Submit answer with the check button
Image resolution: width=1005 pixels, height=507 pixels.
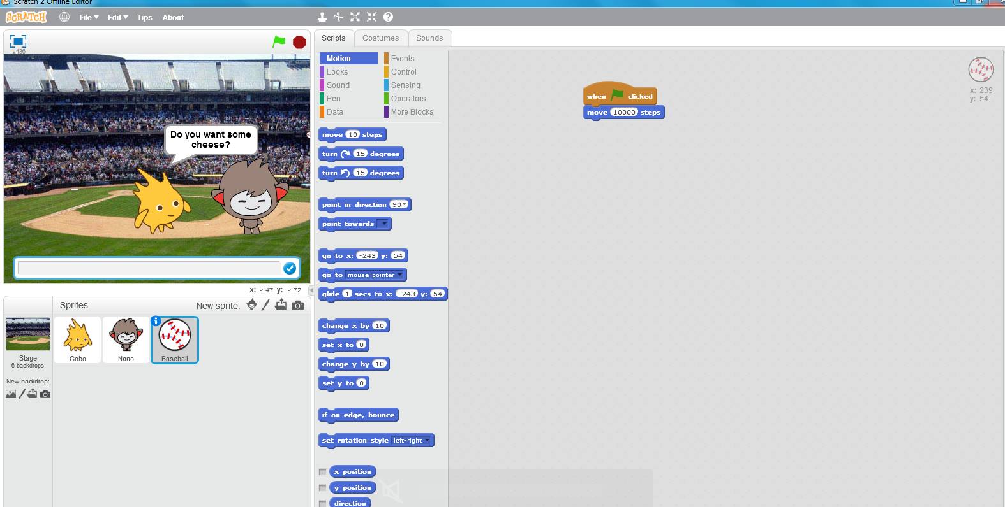(x=290, y=268)
